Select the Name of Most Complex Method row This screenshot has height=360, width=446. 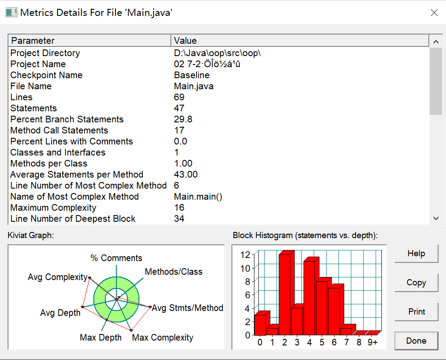(x=219, y=197)
